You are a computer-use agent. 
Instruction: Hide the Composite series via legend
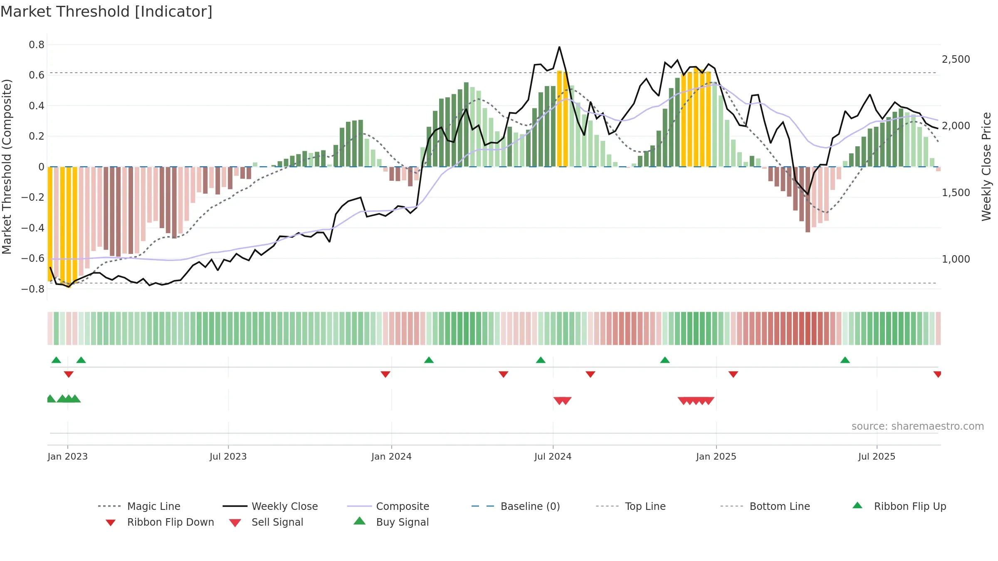pyautogui.click(x=388, y=506)
